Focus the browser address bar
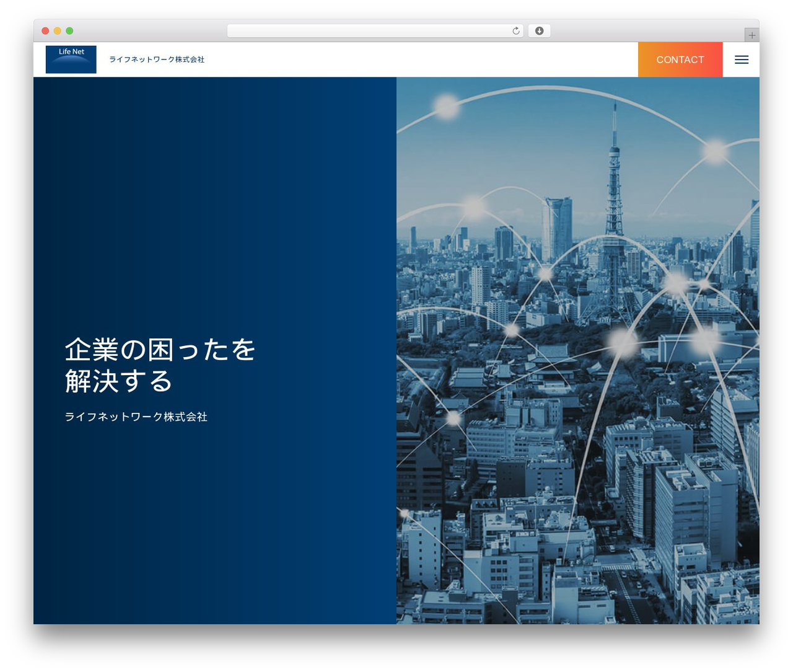The image size is (793, 672). coord(375,31)
